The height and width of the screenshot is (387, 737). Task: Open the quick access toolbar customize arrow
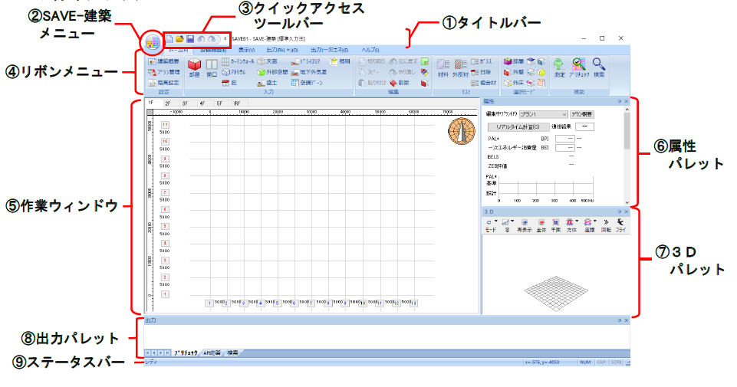(x=225, y=39)
